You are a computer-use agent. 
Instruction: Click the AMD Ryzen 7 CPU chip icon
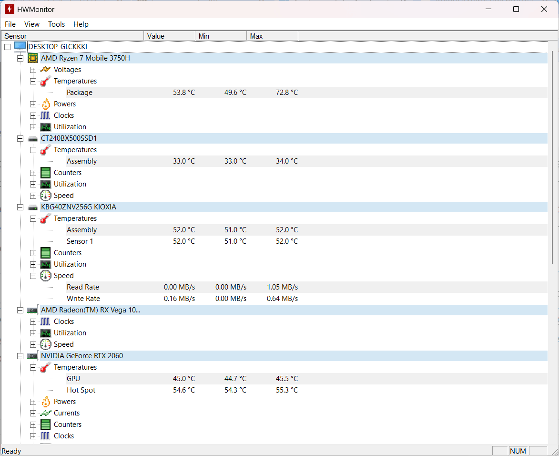tap(32, 58)
